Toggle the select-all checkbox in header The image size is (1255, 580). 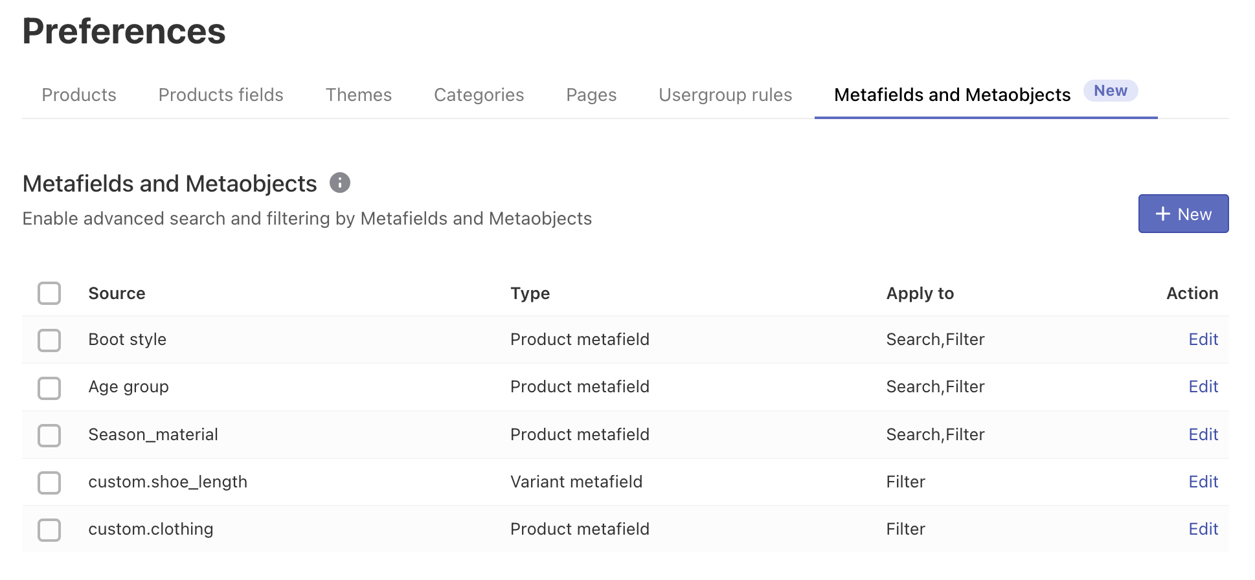point(49,293)
